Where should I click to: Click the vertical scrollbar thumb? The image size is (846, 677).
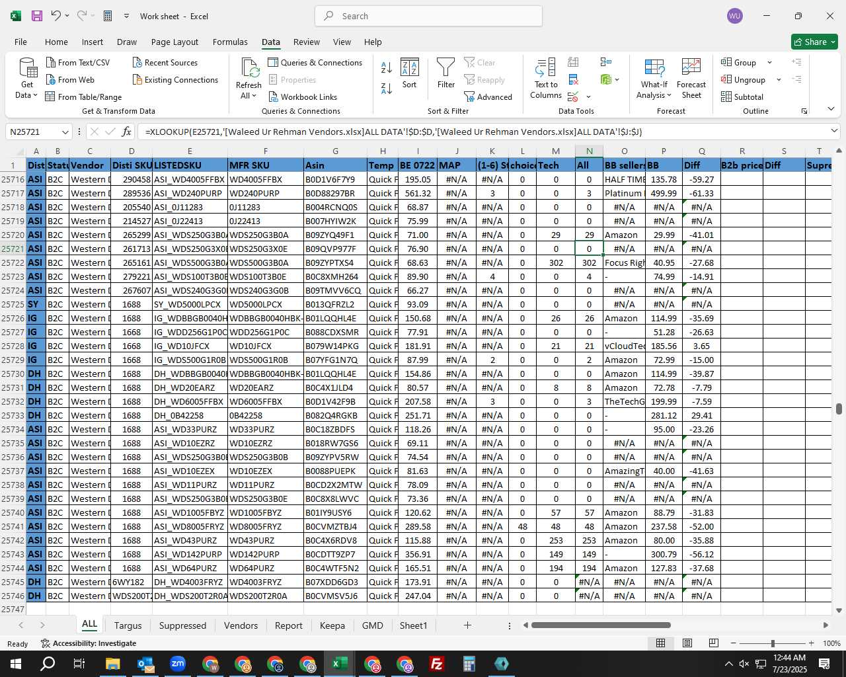839,409
